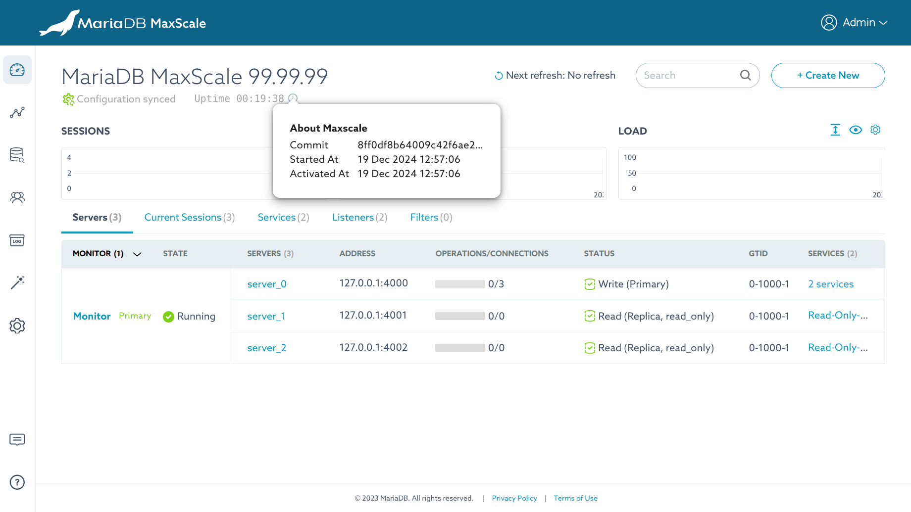The width and height of the screenshot is (911, 512).
Task: Open the Config Wizard wand icon
Action: (17, 282)
